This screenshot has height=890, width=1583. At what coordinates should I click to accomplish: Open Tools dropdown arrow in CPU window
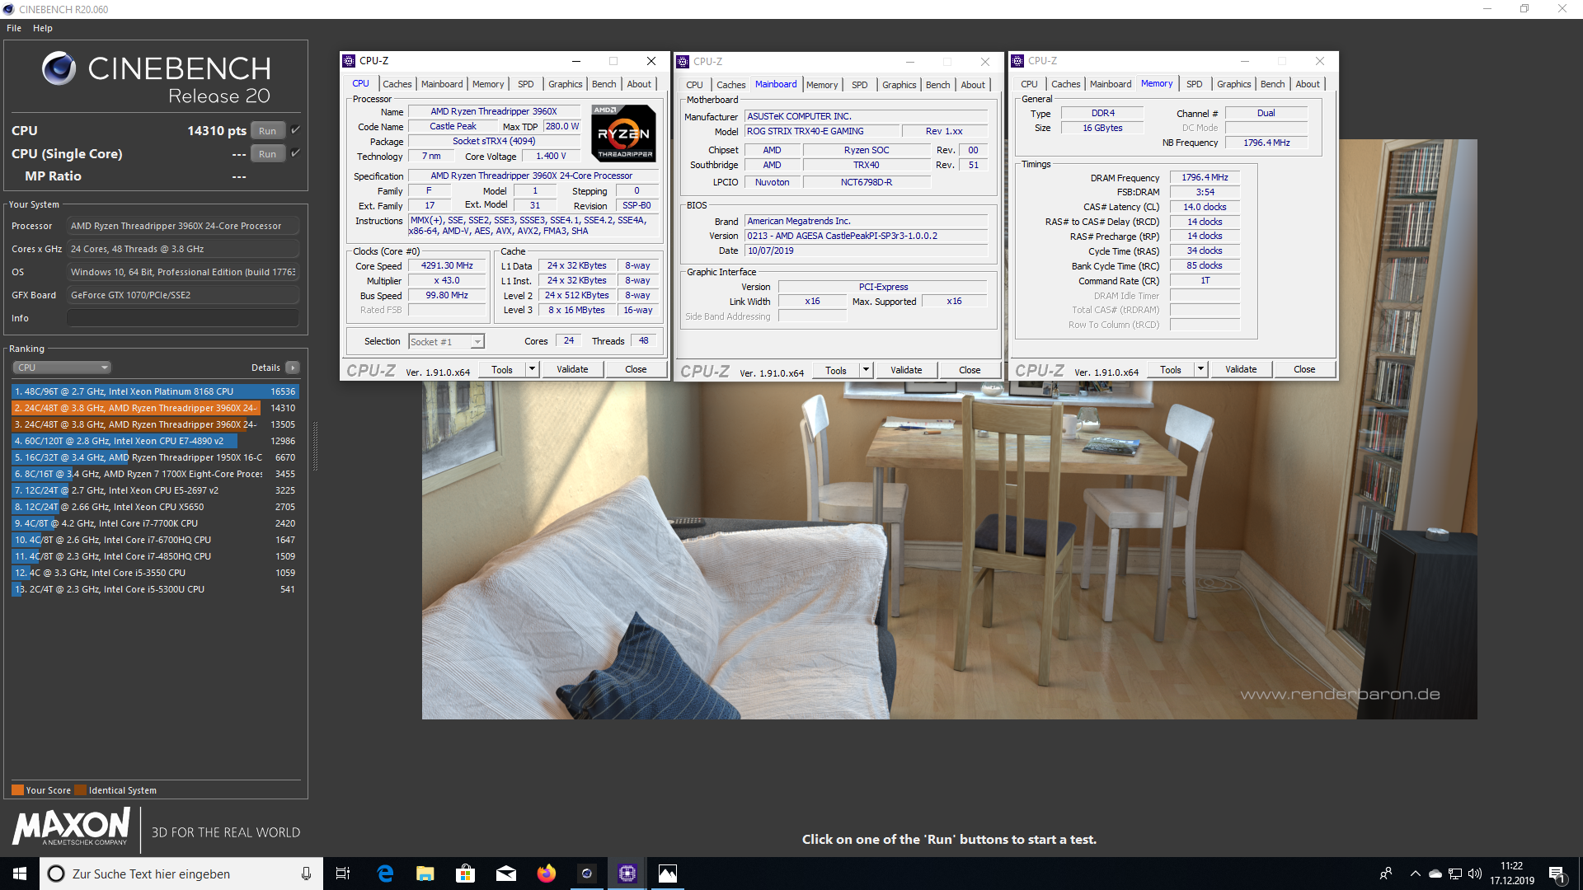(x=533, y=369)
